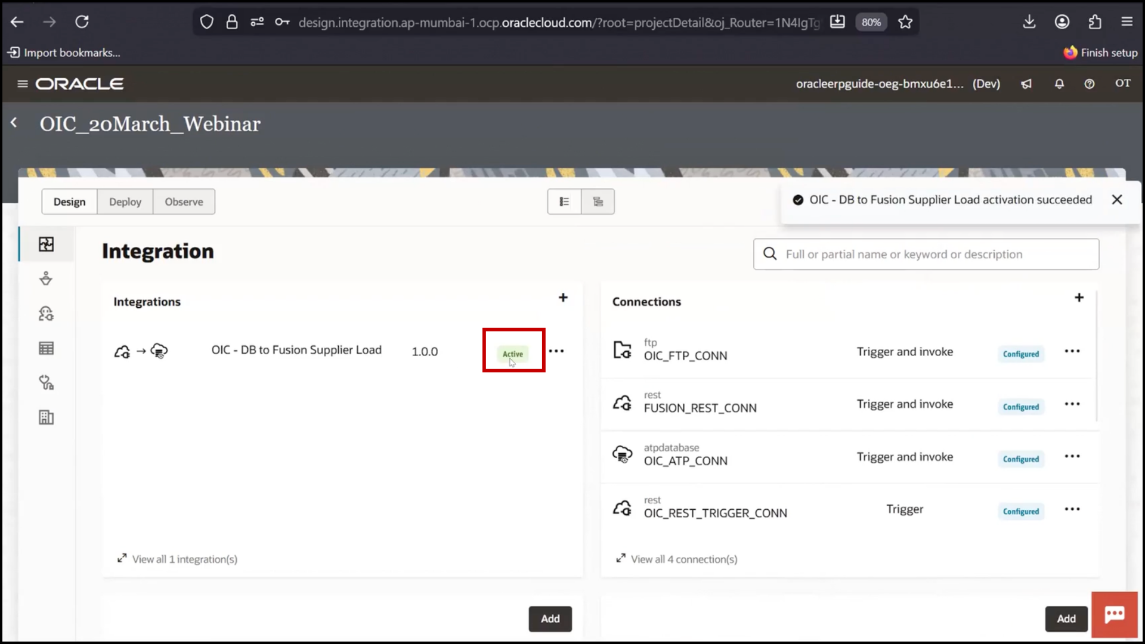Screen dimensions: 1145x644
Task: Open the saved password key icon
Action: (x=282, y=22)
